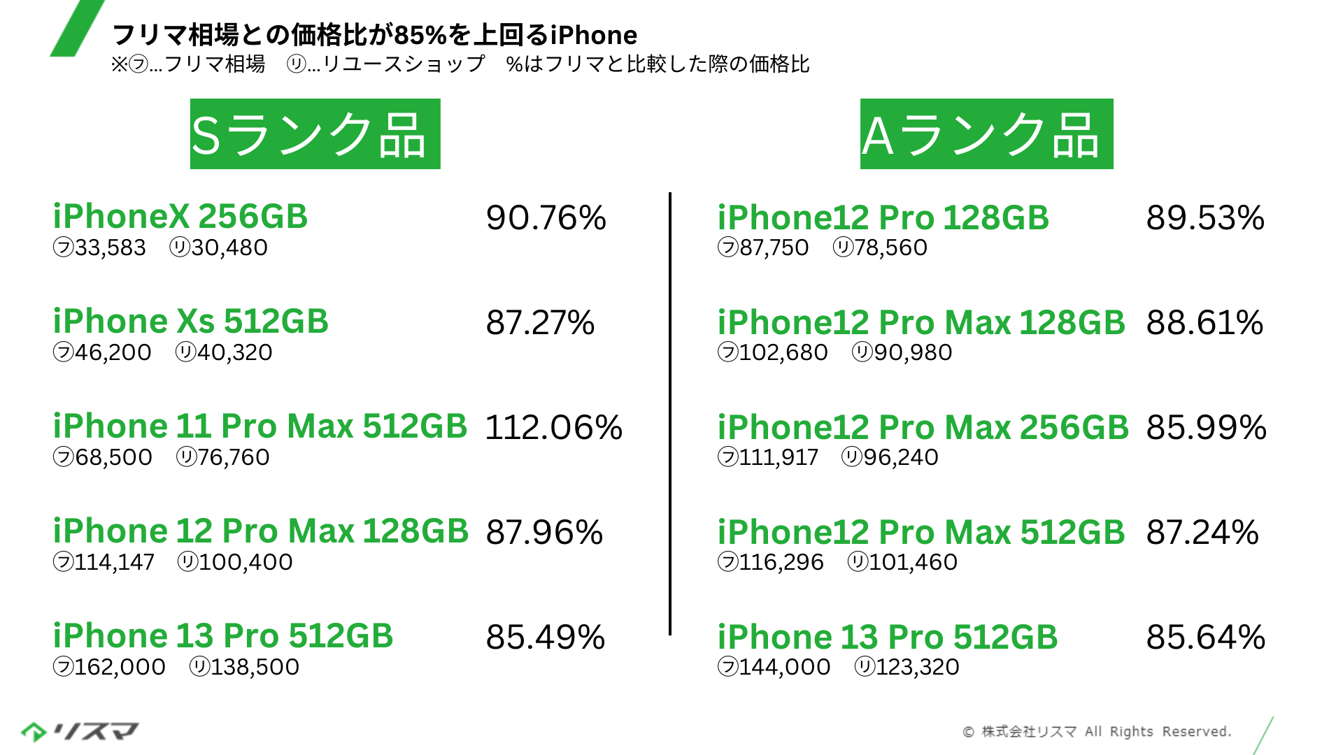Click the iPhoneX 256GB heading

180,217
